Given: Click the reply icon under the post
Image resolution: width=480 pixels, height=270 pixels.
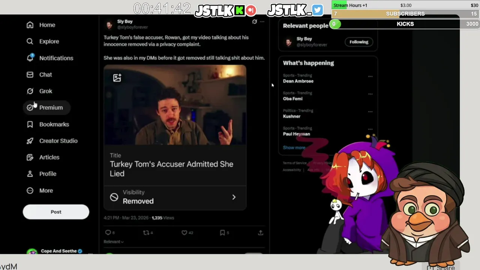Looking at the screenshot, I should tap(108, 232).
